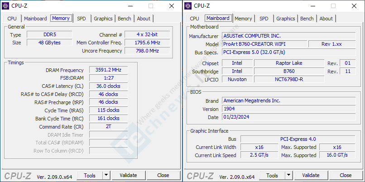Viewport: 365px width, 182px height.
Task: Open the Mainboard tab in left window
Action: click(35, 19)
